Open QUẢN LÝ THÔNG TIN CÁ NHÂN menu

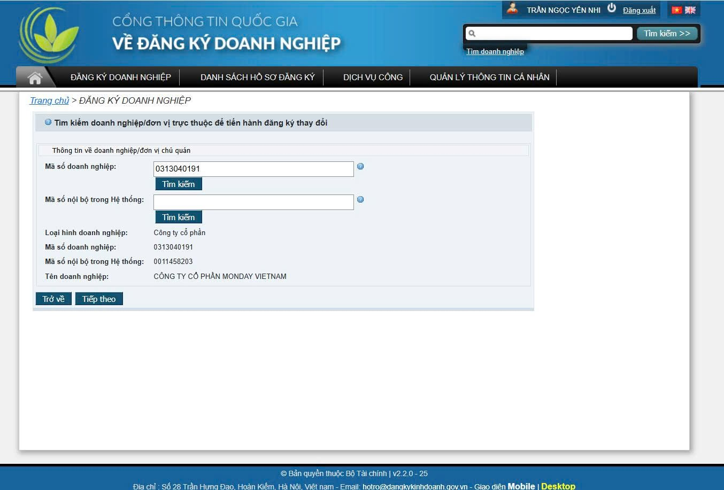click(489, 77)
